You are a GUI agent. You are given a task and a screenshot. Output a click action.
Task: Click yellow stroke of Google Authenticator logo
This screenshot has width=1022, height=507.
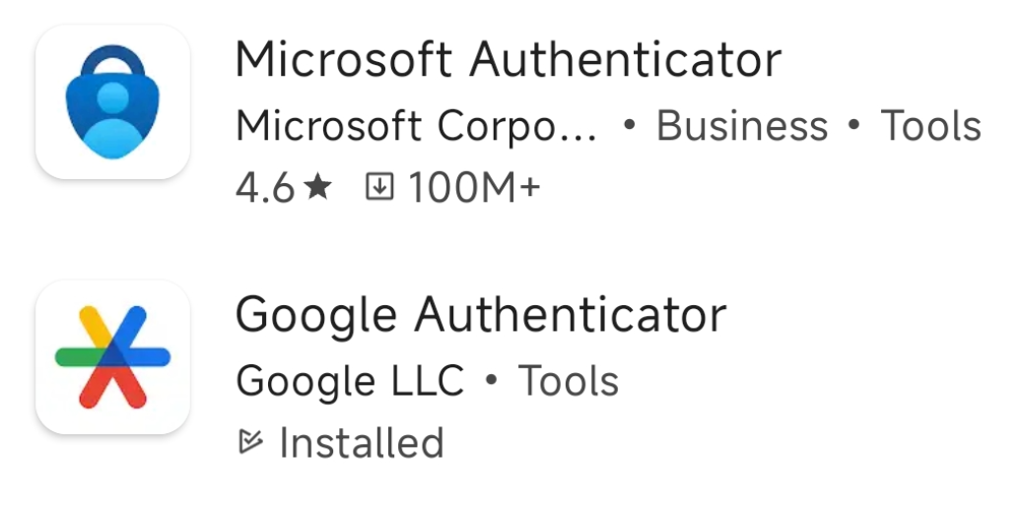click(95, 327)
